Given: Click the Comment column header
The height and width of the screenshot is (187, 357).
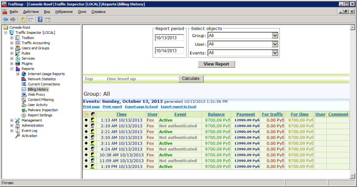Looking at the screenshot, I should [x=338, y=114].
